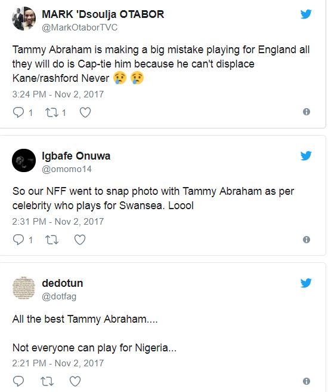Open info icon on Igbafe Onuwa's tweet
This screenshot has width=328, height=392.
[x=307, y=240]
